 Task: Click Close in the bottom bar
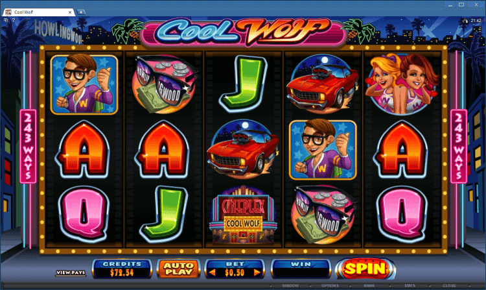[x=449, y=285]
